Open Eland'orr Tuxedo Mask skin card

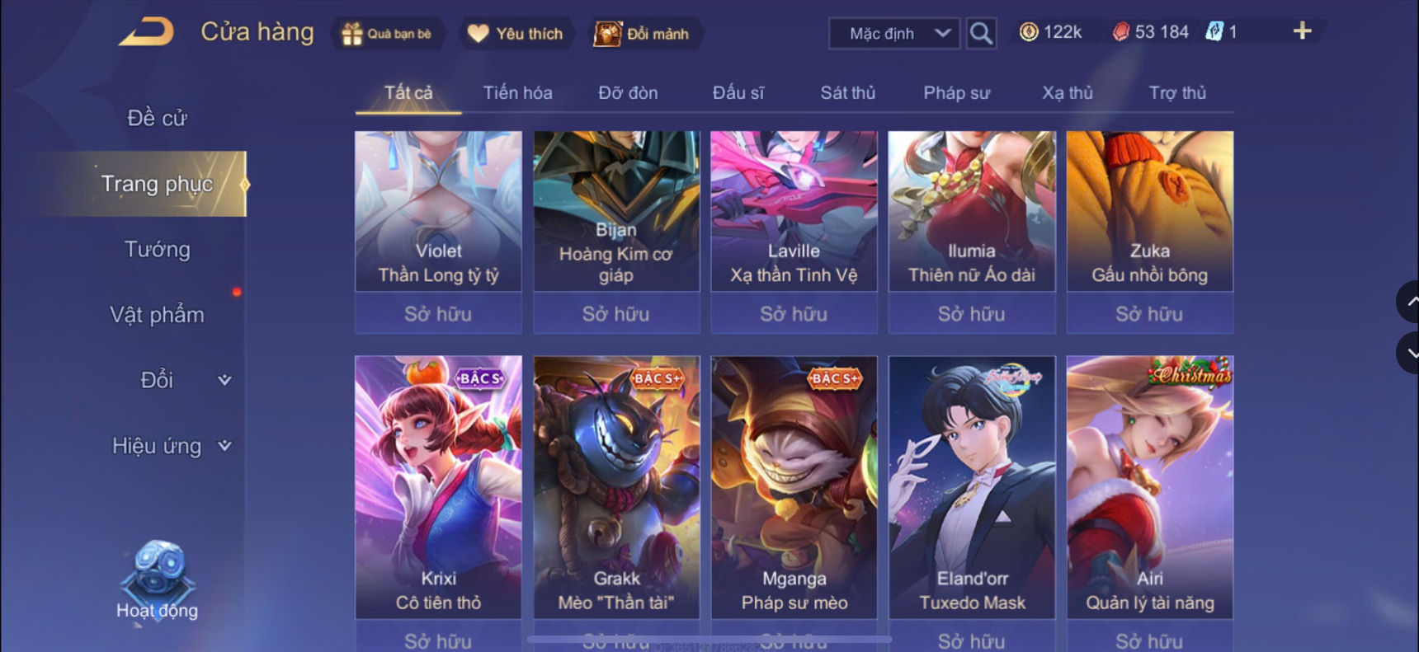(x=972, y=487)
